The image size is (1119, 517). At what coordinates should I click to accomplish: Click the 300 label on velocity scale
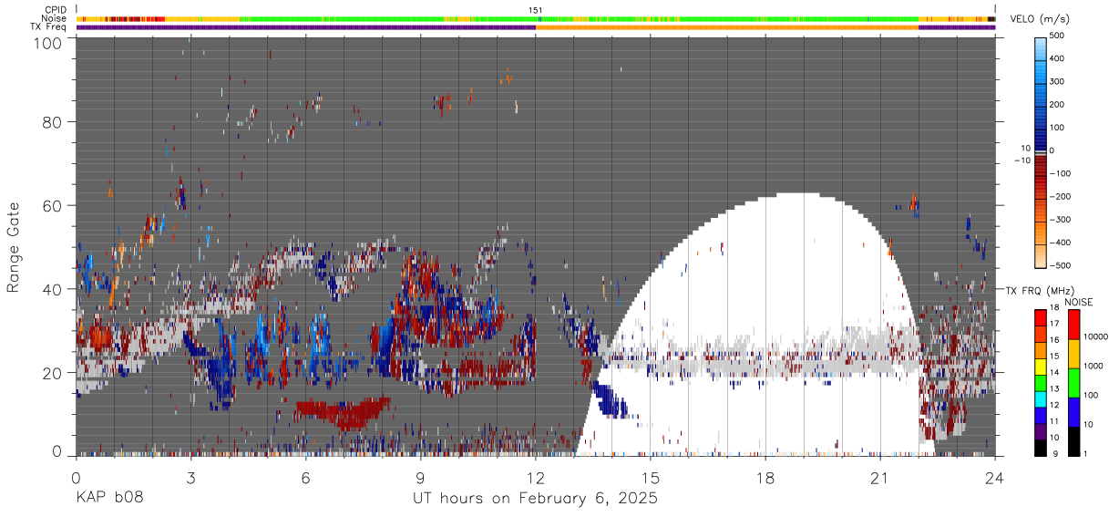click(x=1058, y=81)
